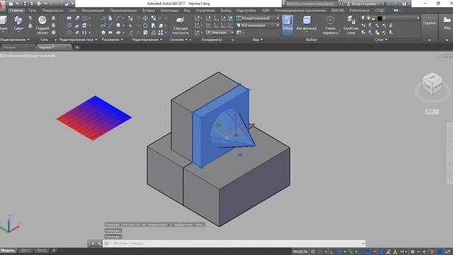Switch to the Визуализация ribbon tab
453x255 pixels.
pos(93,11)
